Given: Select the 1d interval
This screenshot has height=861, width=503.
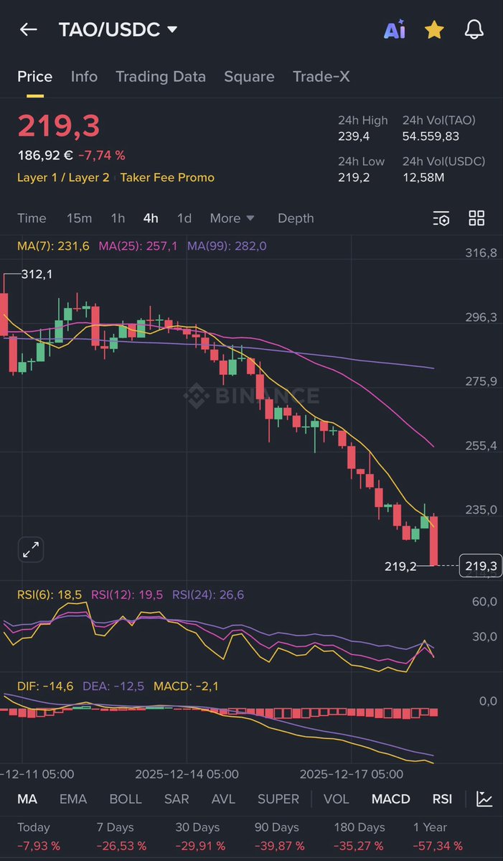Looking at the screenshot, I should (184, 218).
